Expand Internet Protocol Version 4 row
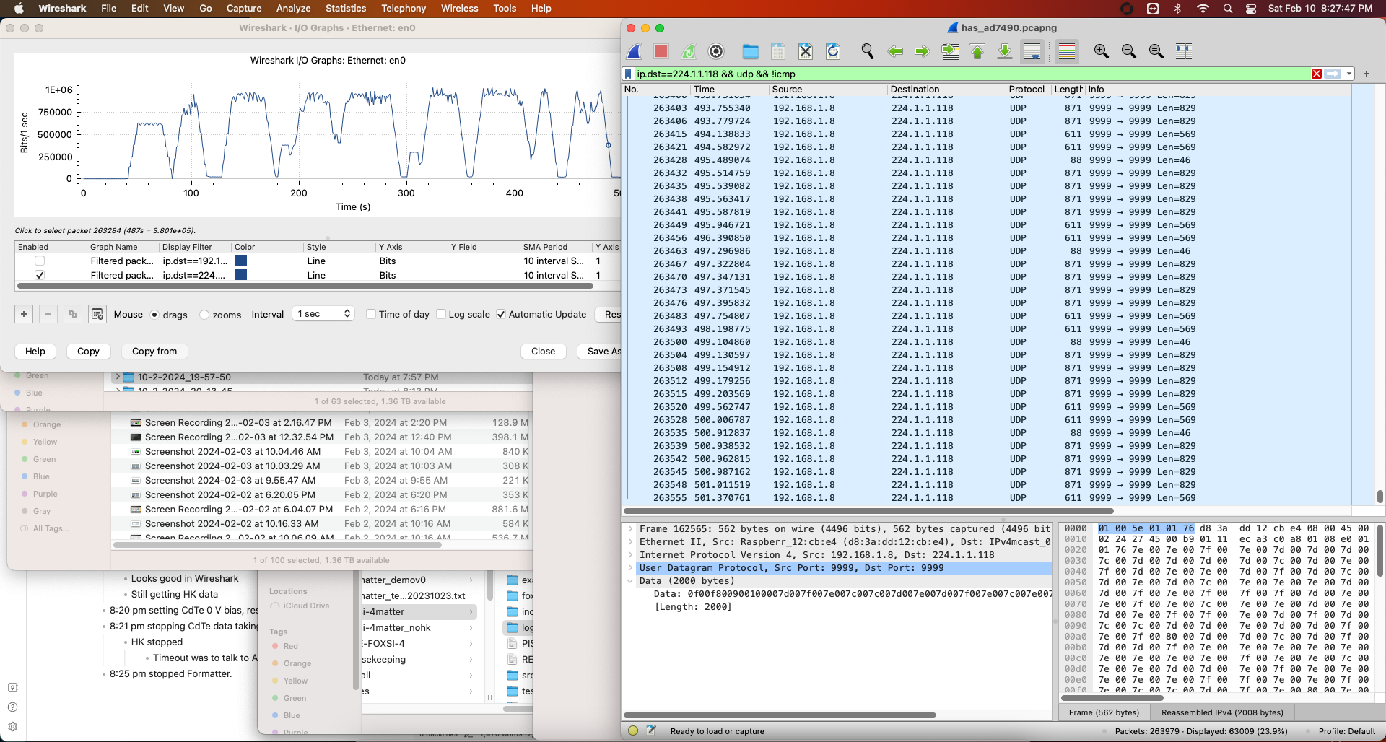The width and height of the screenshot is (1386, 742). pyautogui.click(x=630, y=555)
